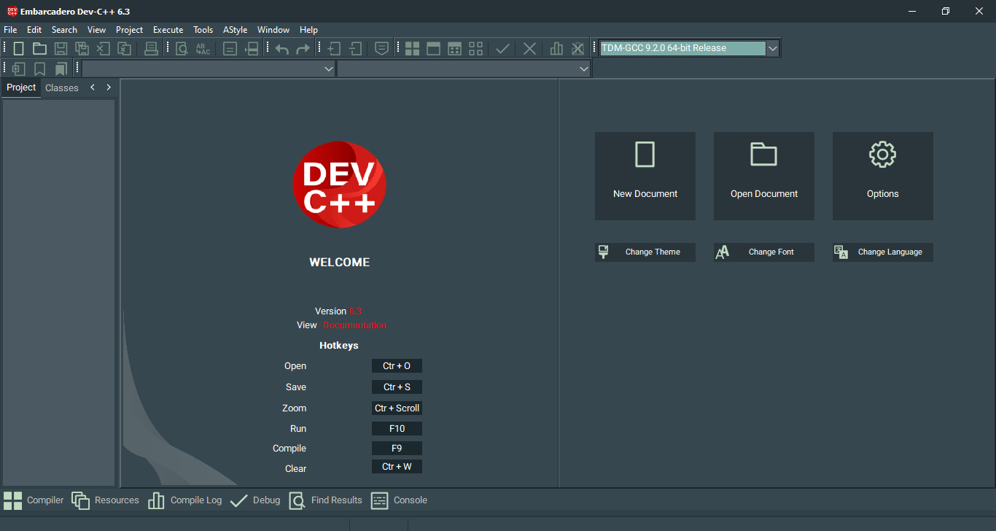Expand the left class browser combo box

pos(328,69)
